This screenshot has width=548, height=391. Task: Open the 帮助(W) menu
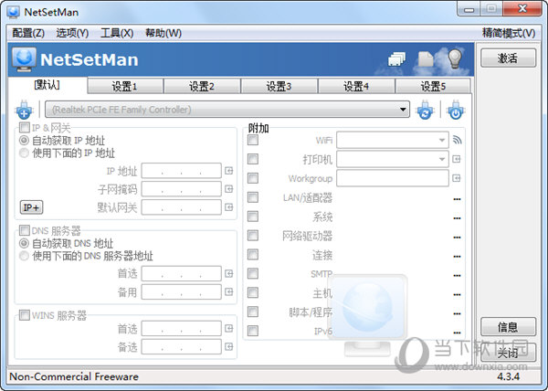pos(163,33)
